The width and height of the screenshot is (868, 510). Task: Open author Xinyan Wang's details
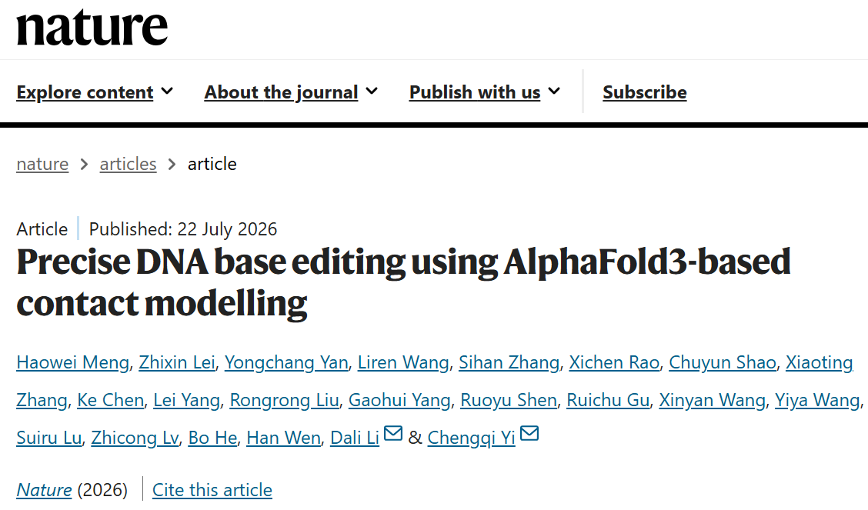pyautogui.click(x=712, y=400)
